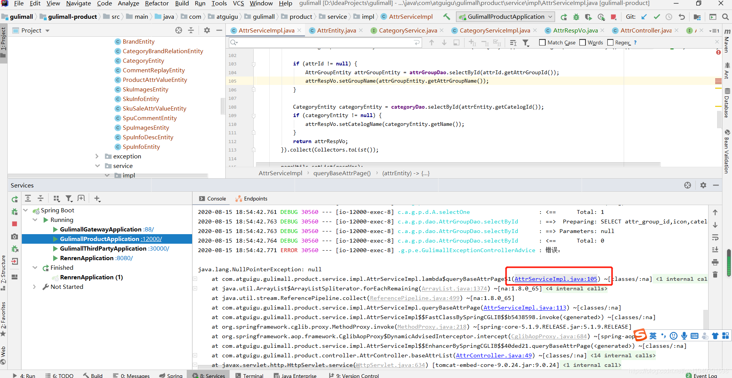Hide the Project panel with the minimize icon
This screenshot has height=378, width=732.
coord(219,30)
